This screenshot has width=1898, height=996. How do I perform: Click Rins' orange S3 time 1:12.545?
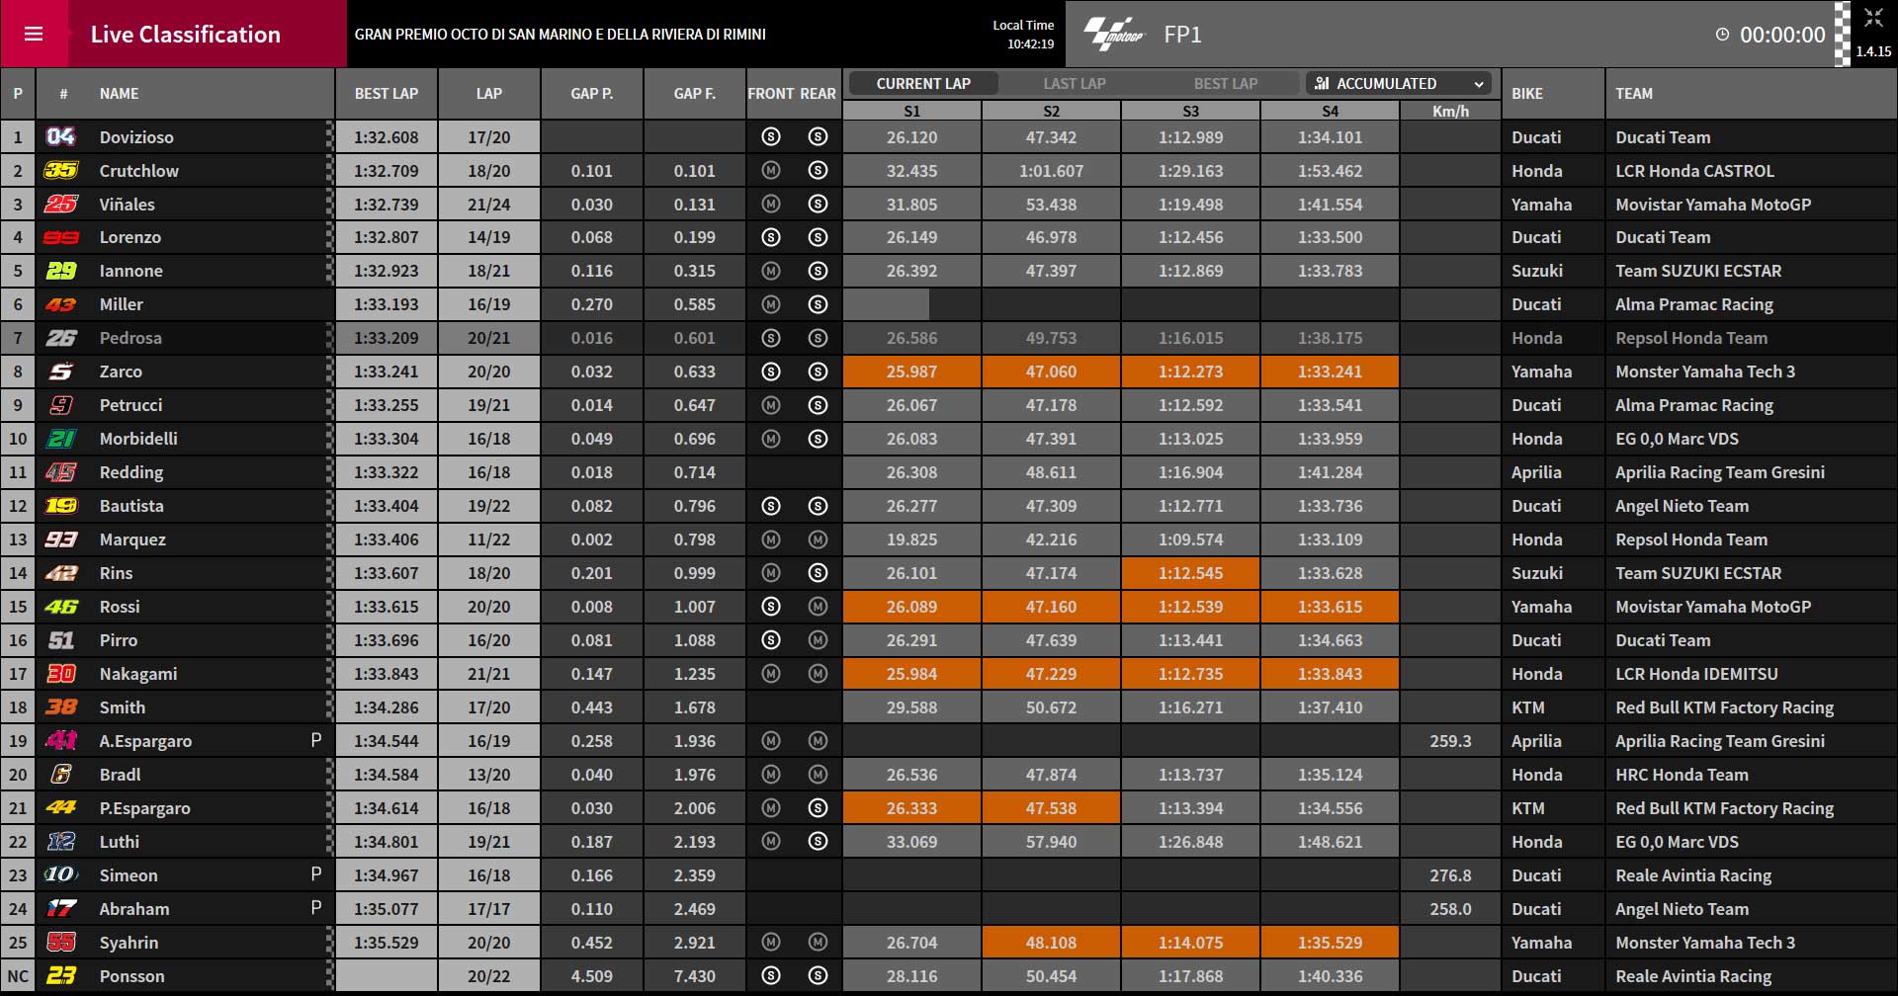coord(1190,573)
